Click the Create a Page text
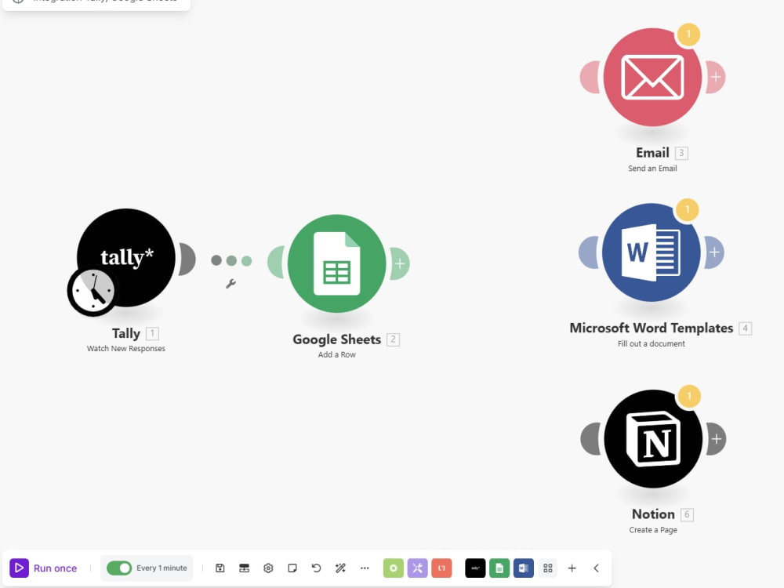Viewport: 784px width, 588px height. pos(653,530)
